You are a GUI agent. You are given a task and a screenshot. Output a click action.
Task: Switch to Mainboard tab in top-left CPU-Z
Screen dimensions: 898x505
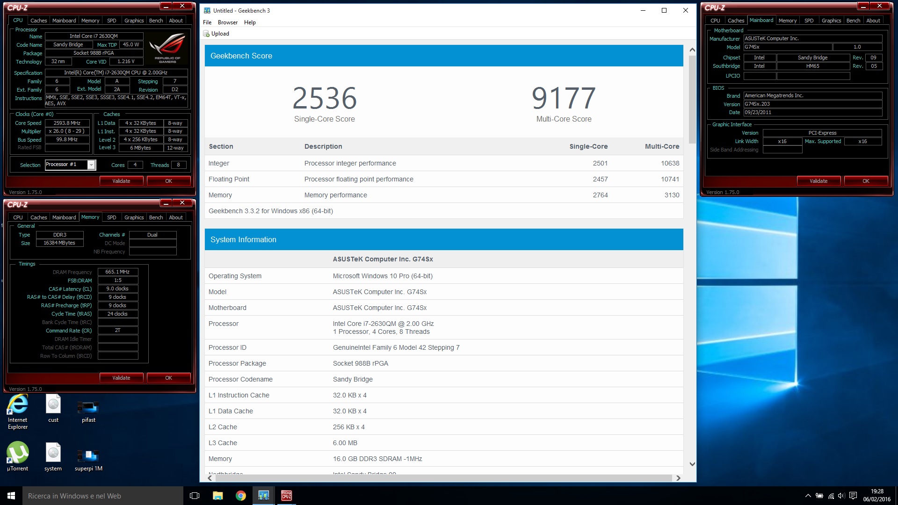click(64, 21)
